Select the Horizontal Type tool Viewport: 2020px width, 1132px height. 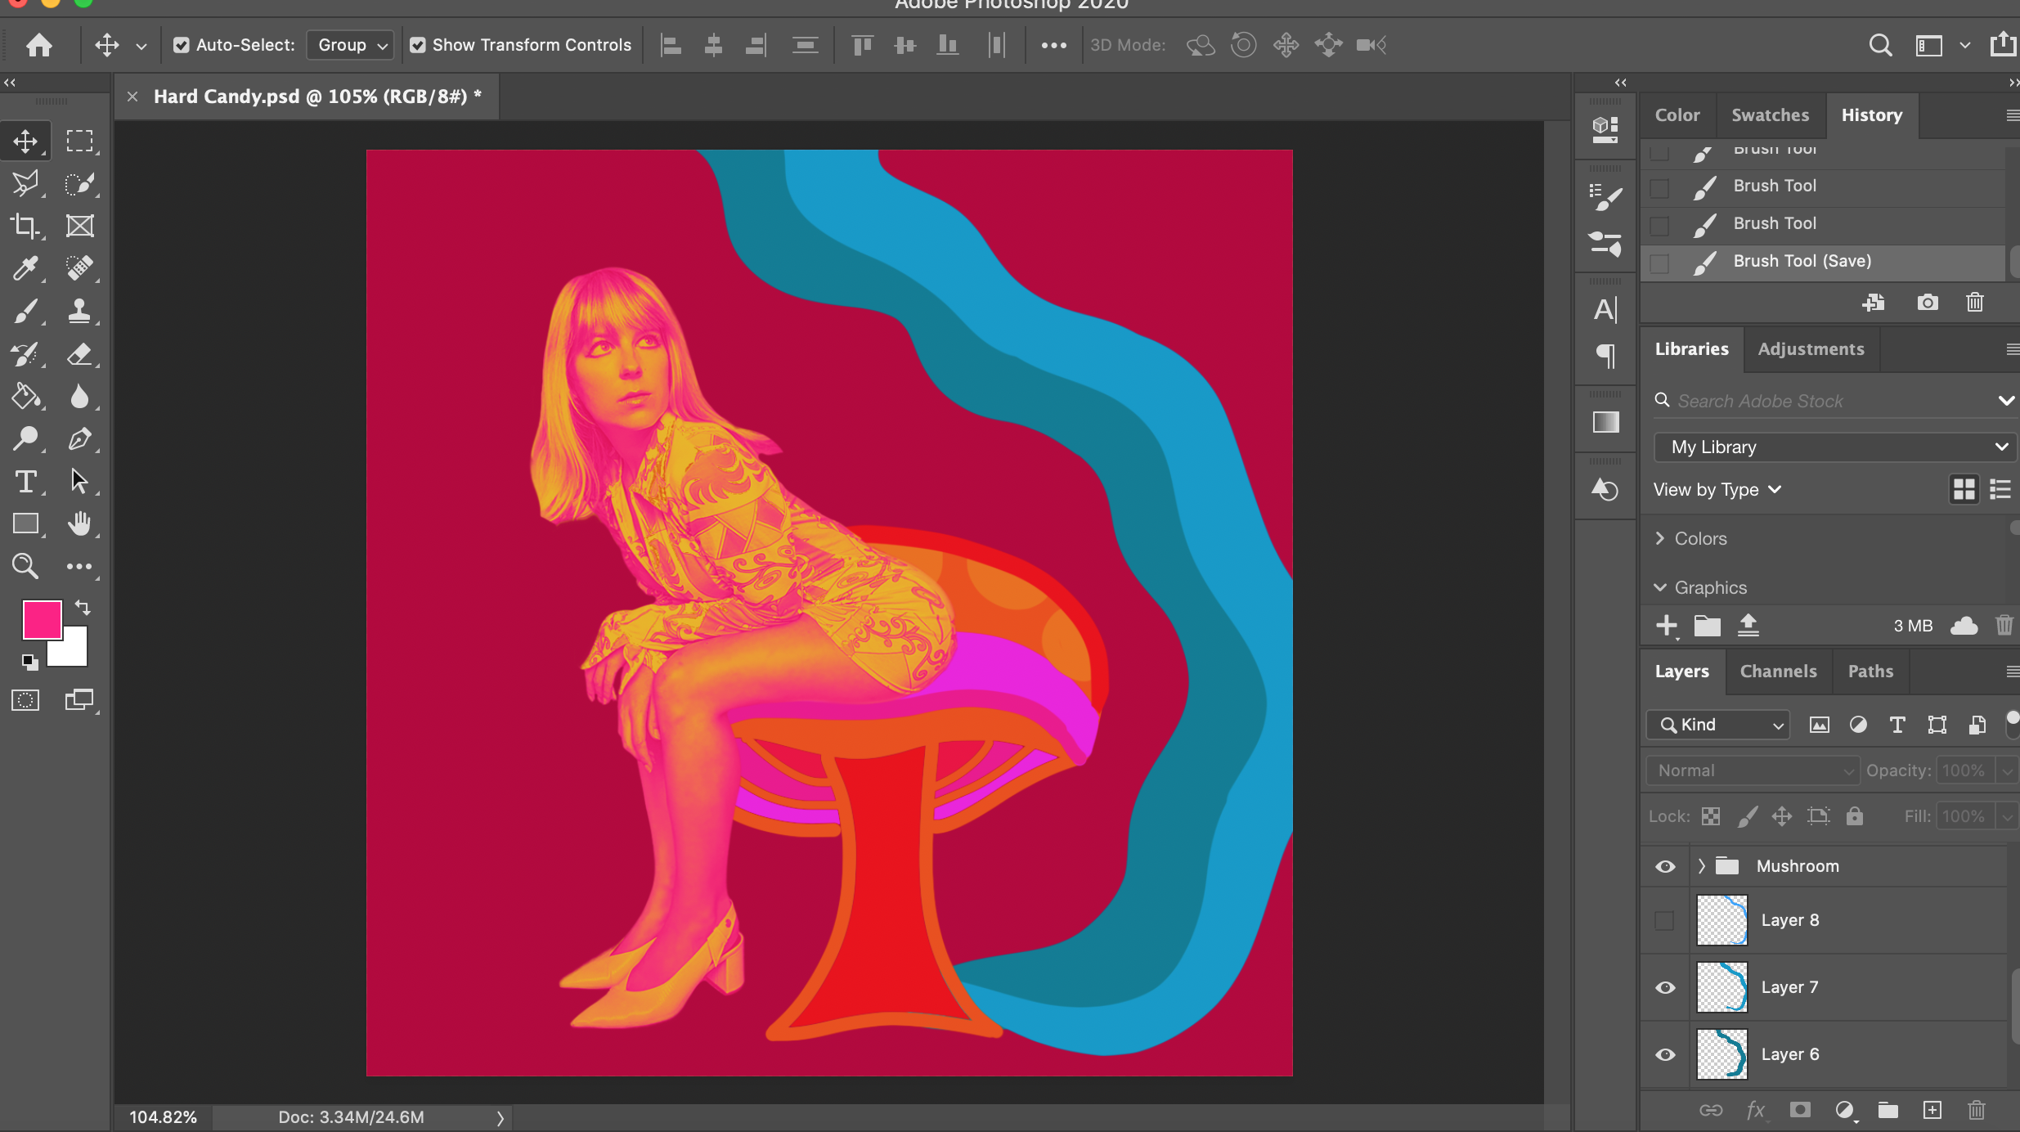pyautogui.click(x=25, y=481)
